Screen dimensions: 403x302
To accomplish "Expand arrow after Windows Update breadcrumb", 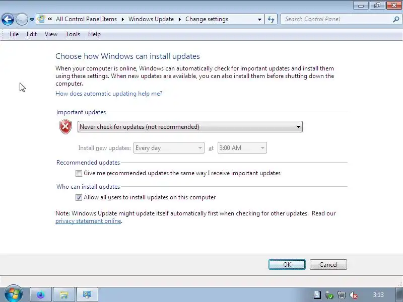I will click(x=180, y=19).
